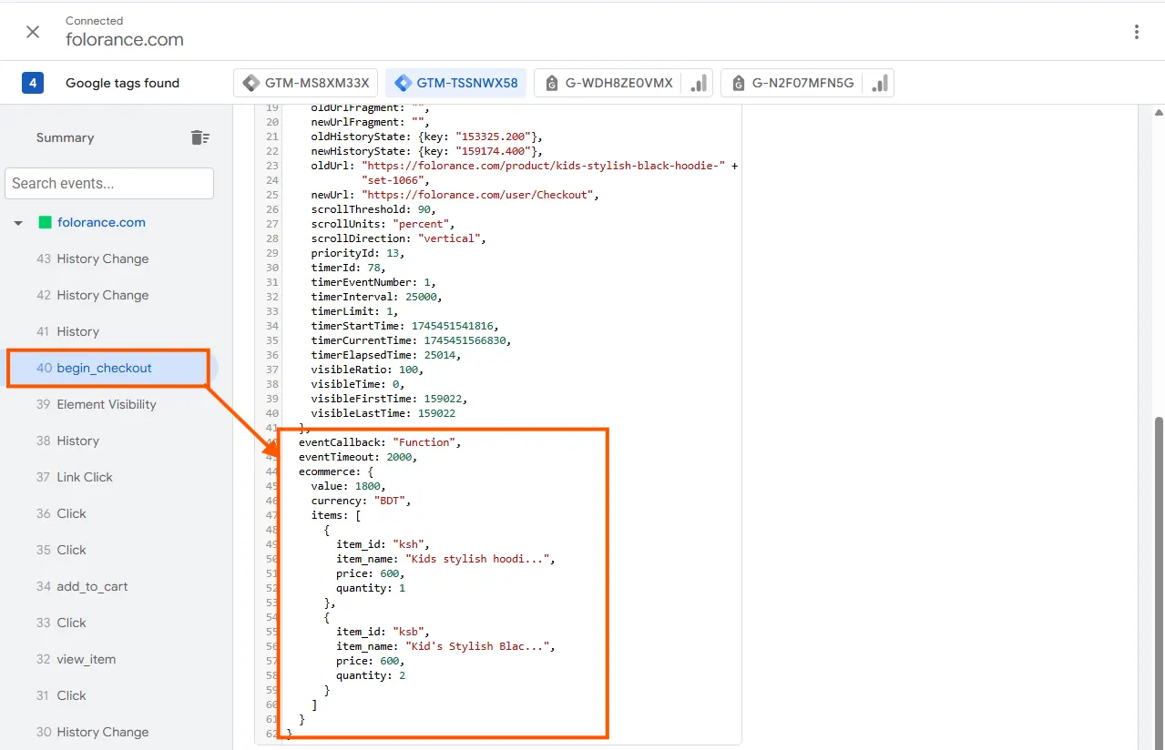This screenshot has width=1165, height=750.
Task: Click the 'item_id: "ksh"' line
Action: (383, 544)
